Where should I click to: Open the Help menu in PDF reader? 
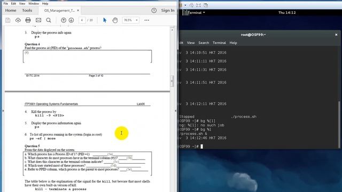45,4
